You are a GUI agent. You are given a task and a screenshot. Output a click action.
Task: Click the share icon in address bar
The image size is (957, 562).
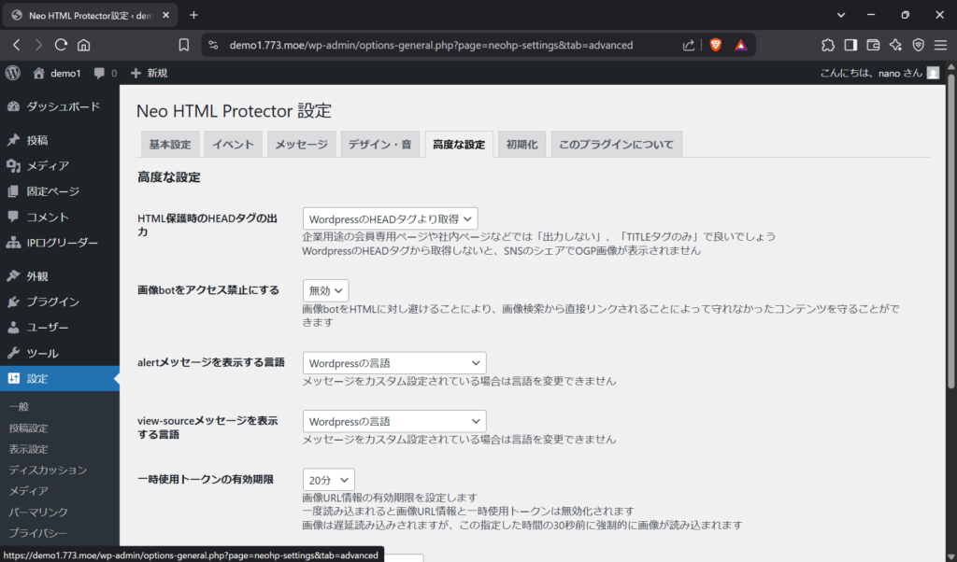pos(689,45)
